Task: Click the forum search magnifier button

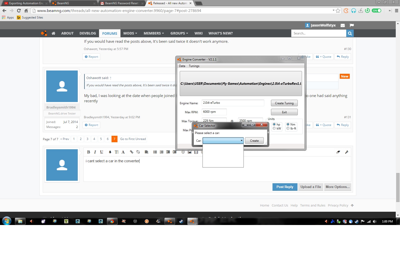Action: pos(350,33)
